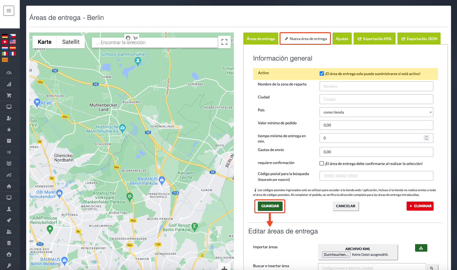
Task: Switch language to German flag
Action: click(x=5, y=36)
